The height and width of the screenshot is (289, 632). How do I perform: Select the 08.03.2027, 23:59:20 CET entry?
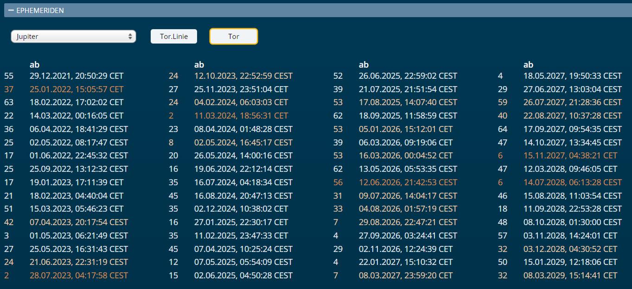405,276
